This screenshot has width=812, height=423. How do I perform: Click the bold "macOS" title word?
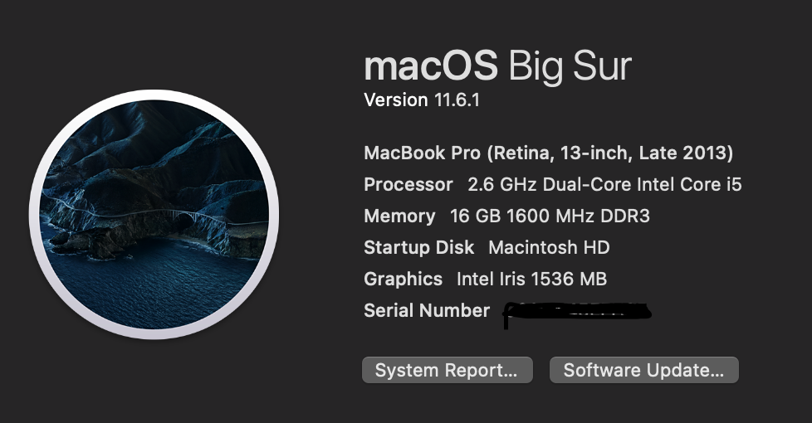click(x=431, y=66)
